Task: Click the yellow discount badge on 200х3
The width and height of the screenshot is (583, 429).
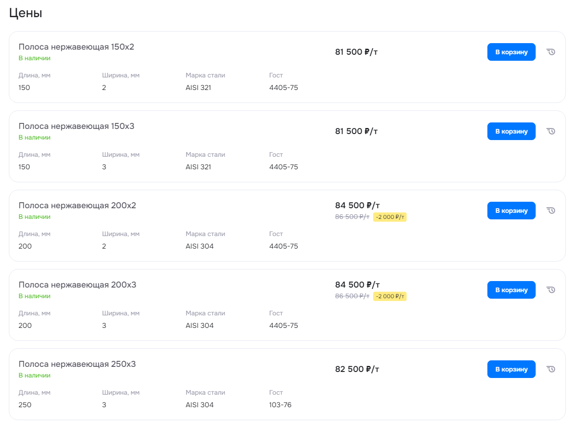Action: 390,296
